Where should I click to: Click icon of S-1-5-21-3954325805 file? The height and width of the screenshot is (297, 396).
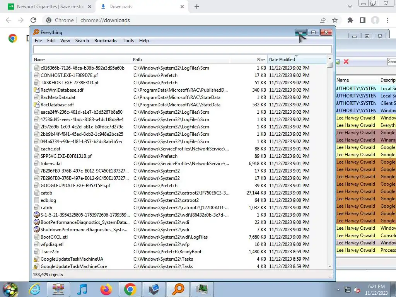tap(37, 215)
